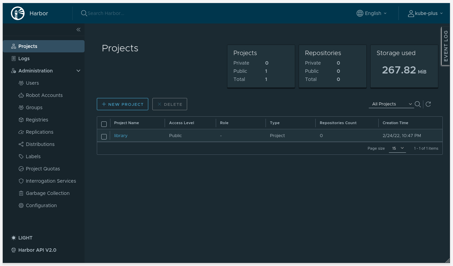Check the library project row checkbox
The height and width of the screenshot is (266, 453).
pyautogui.click(x=104, y=136)
